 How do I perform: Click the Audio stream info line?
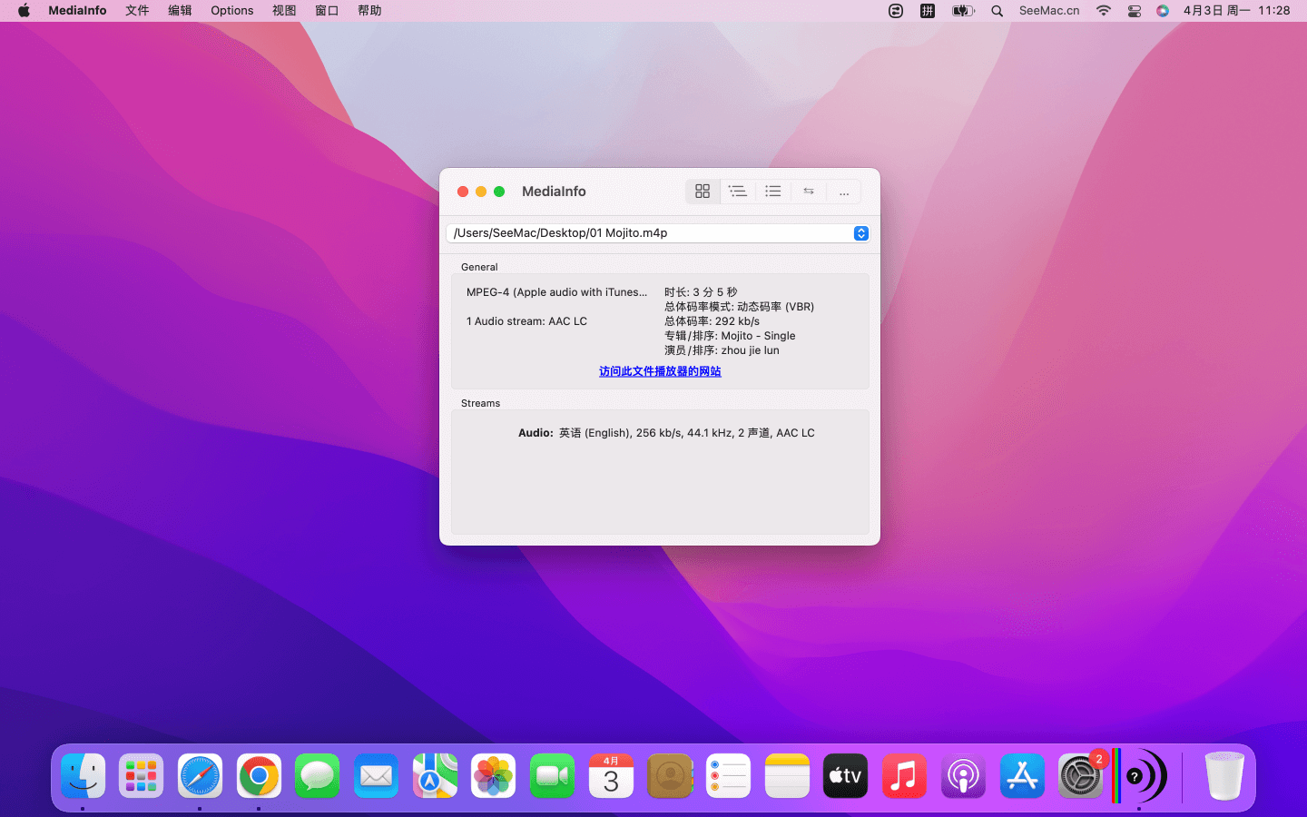(x=666, y=433)
